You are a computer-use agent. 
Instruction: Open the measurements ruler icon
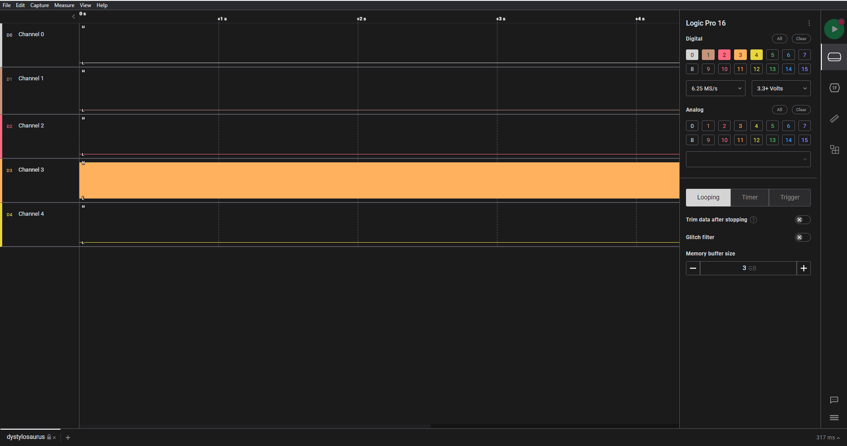834,119
